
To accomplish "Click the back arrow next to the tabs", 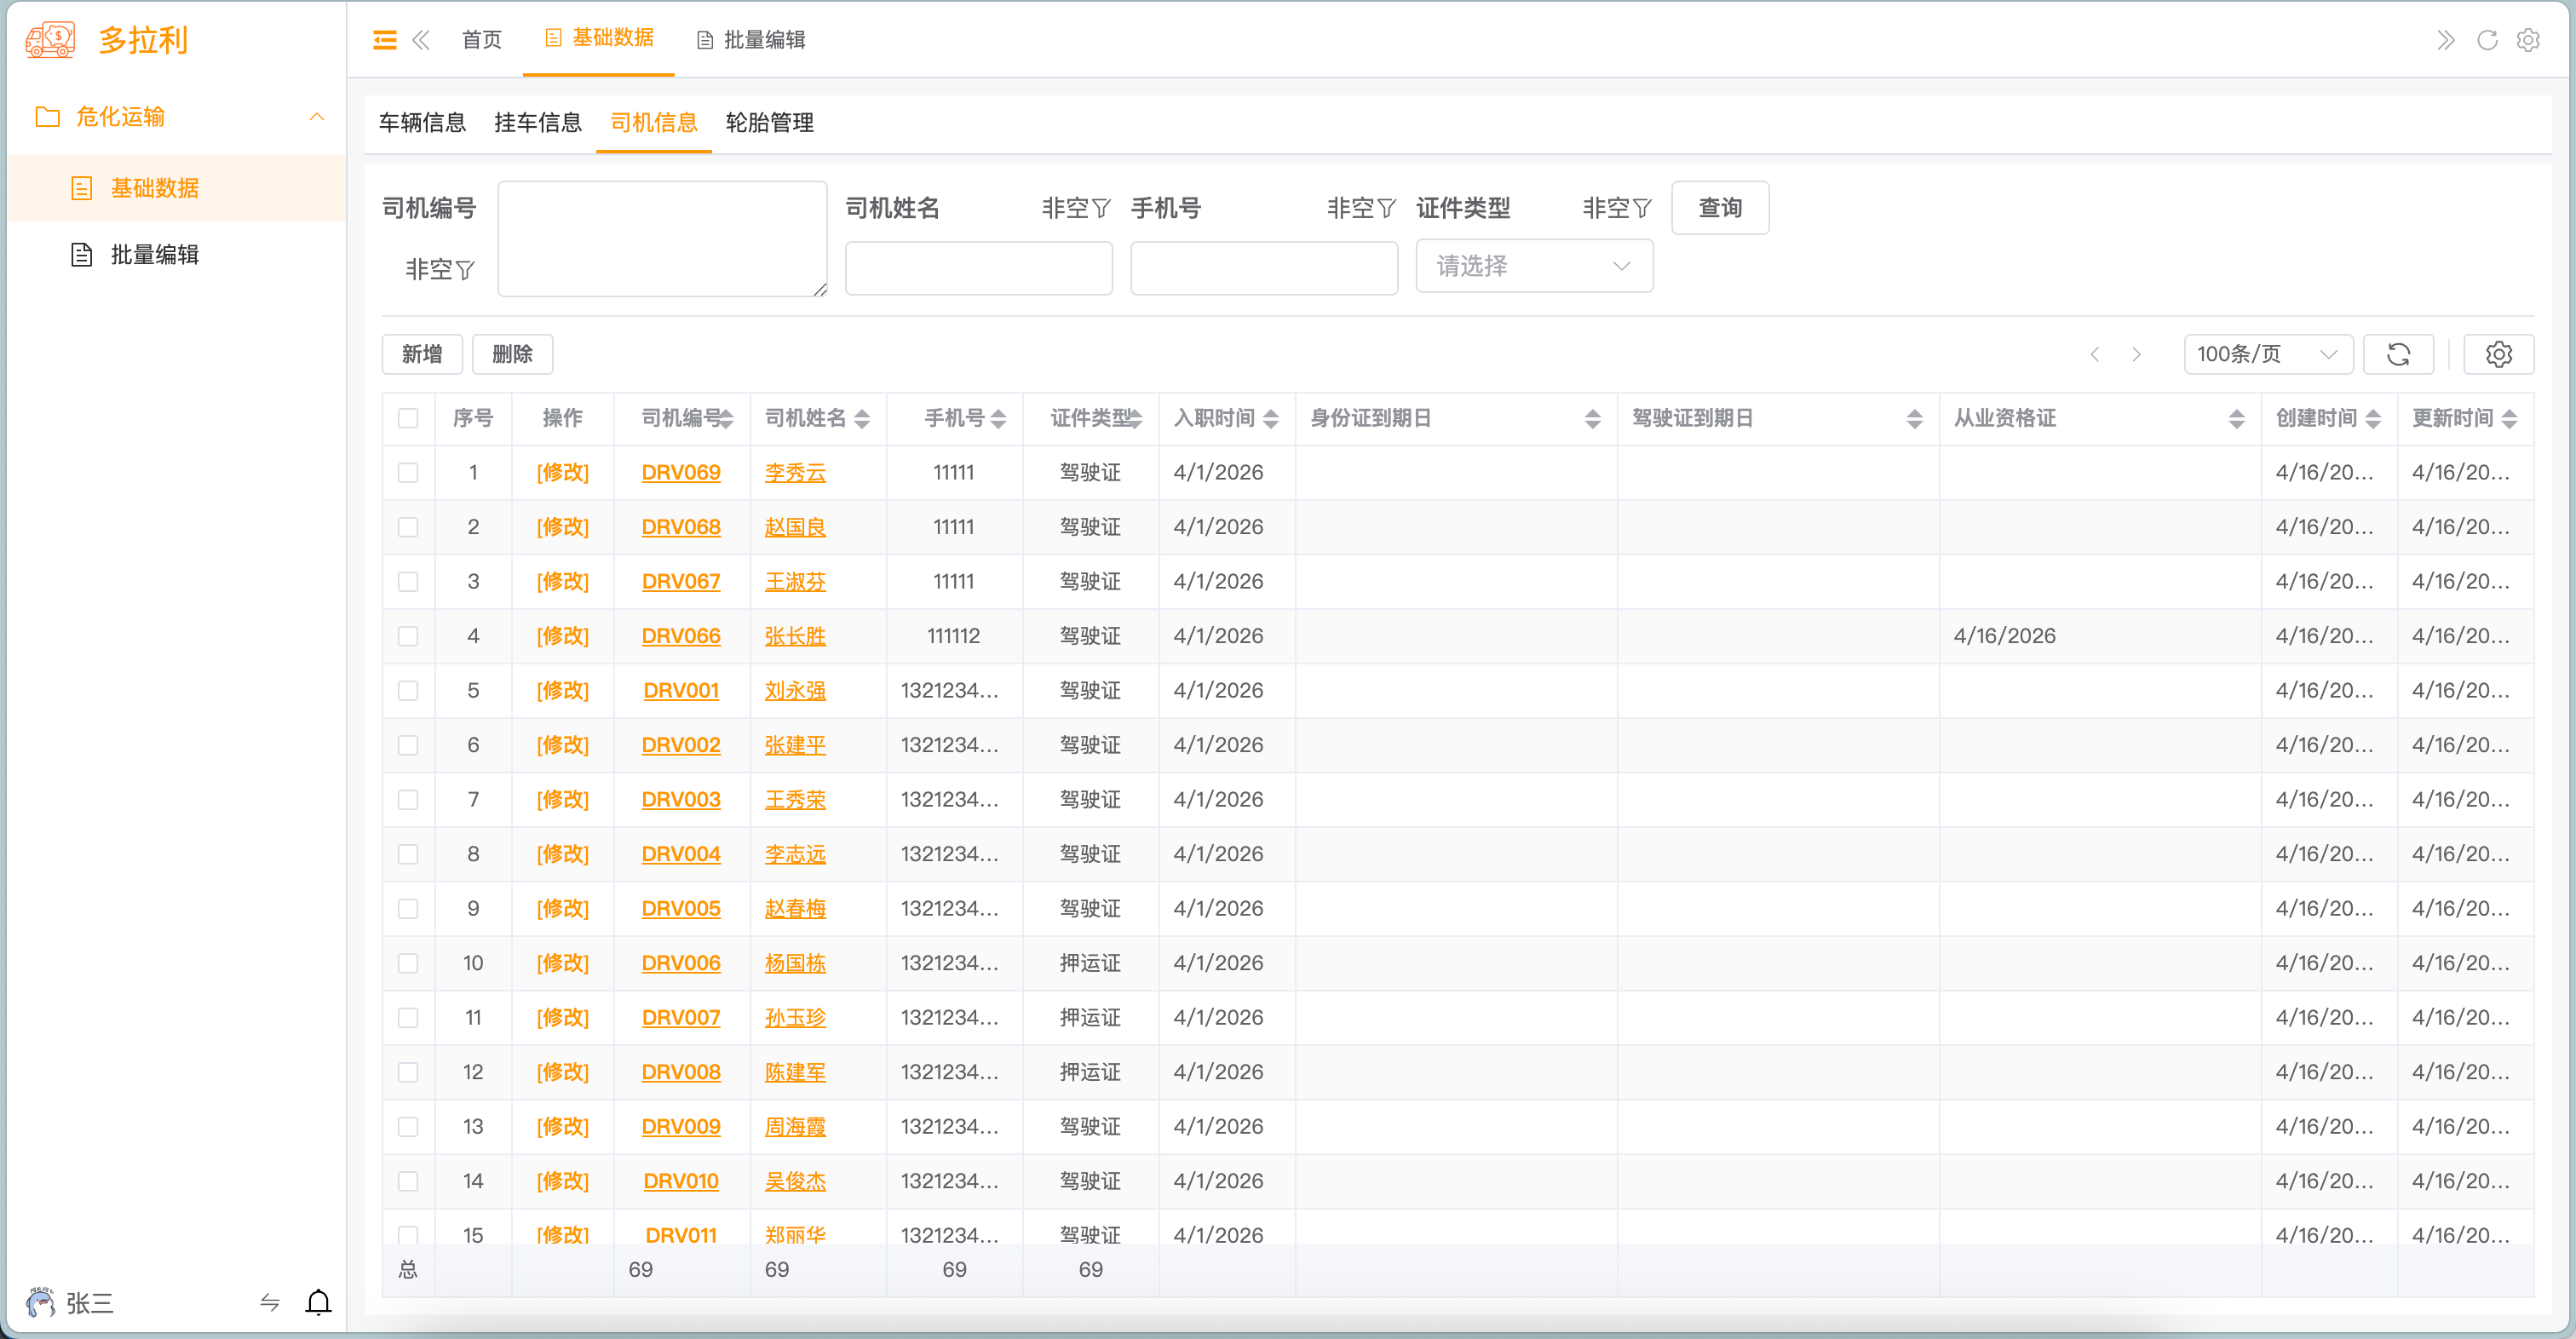I will point(421,40).
